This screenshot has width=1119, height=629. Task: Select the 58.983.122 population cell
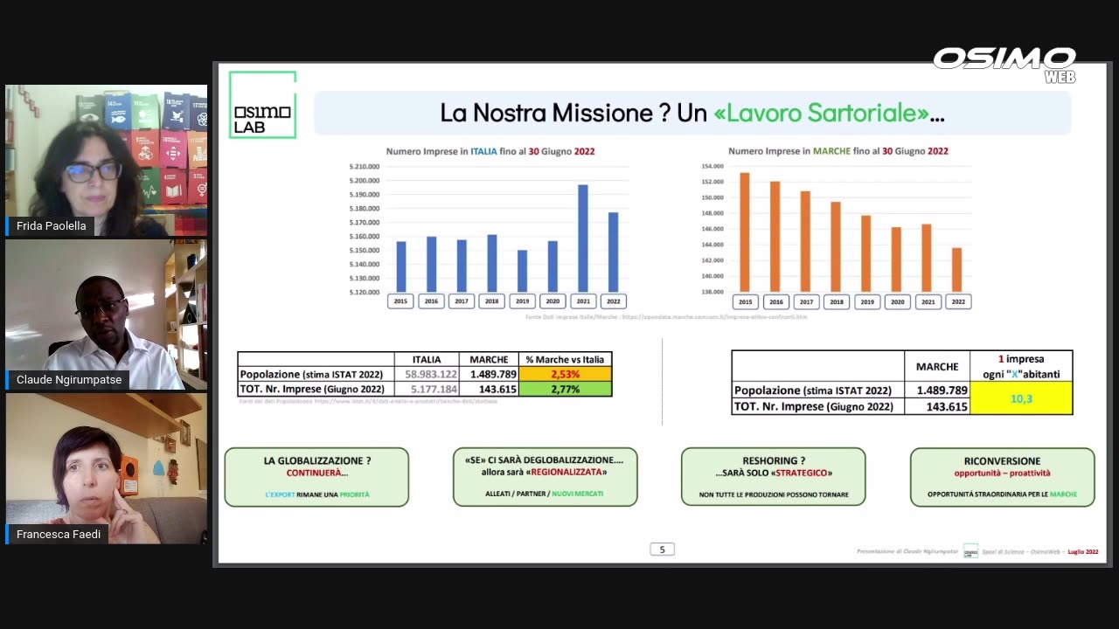(427, 374)
